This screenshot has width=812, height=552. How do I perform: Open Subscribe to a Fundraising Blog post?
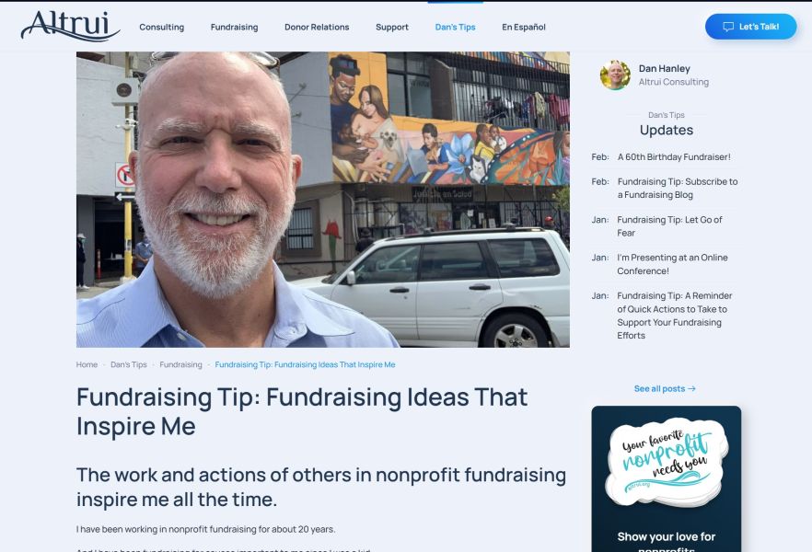678,189
